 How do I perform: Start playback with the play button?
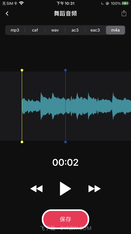(x=65, y=189)
